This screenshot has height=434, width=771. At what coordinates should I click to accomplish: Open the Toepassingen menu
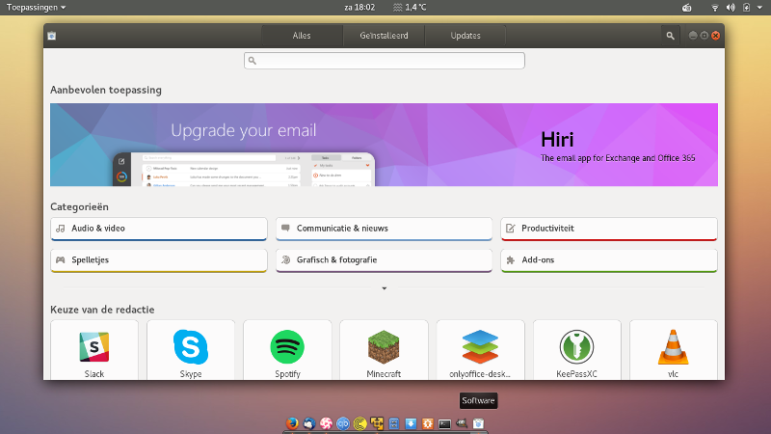tap(36, 8)
